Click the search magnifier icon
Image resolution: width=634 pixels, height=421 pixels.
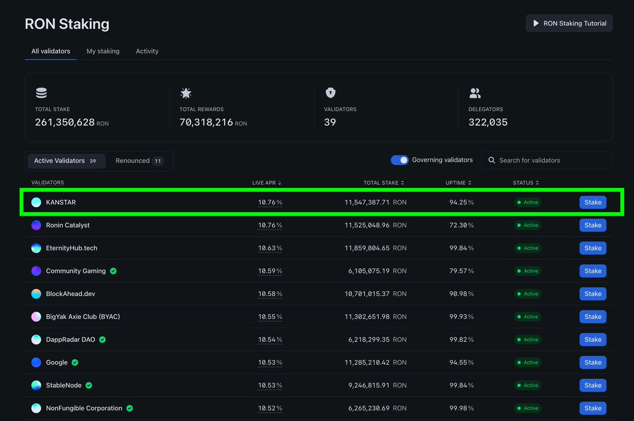492,160
